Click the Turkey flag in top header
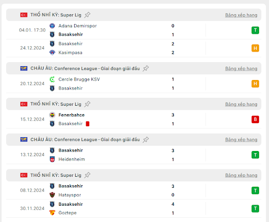269x222 pixels. point(24,15)
